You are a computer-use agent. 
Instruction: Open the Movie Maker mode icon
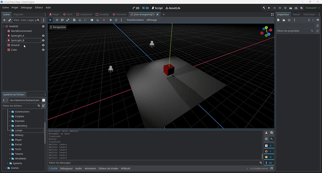(301, 8)
